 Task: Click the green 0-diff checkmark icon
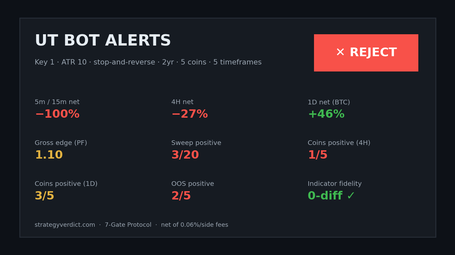(351, 196)
